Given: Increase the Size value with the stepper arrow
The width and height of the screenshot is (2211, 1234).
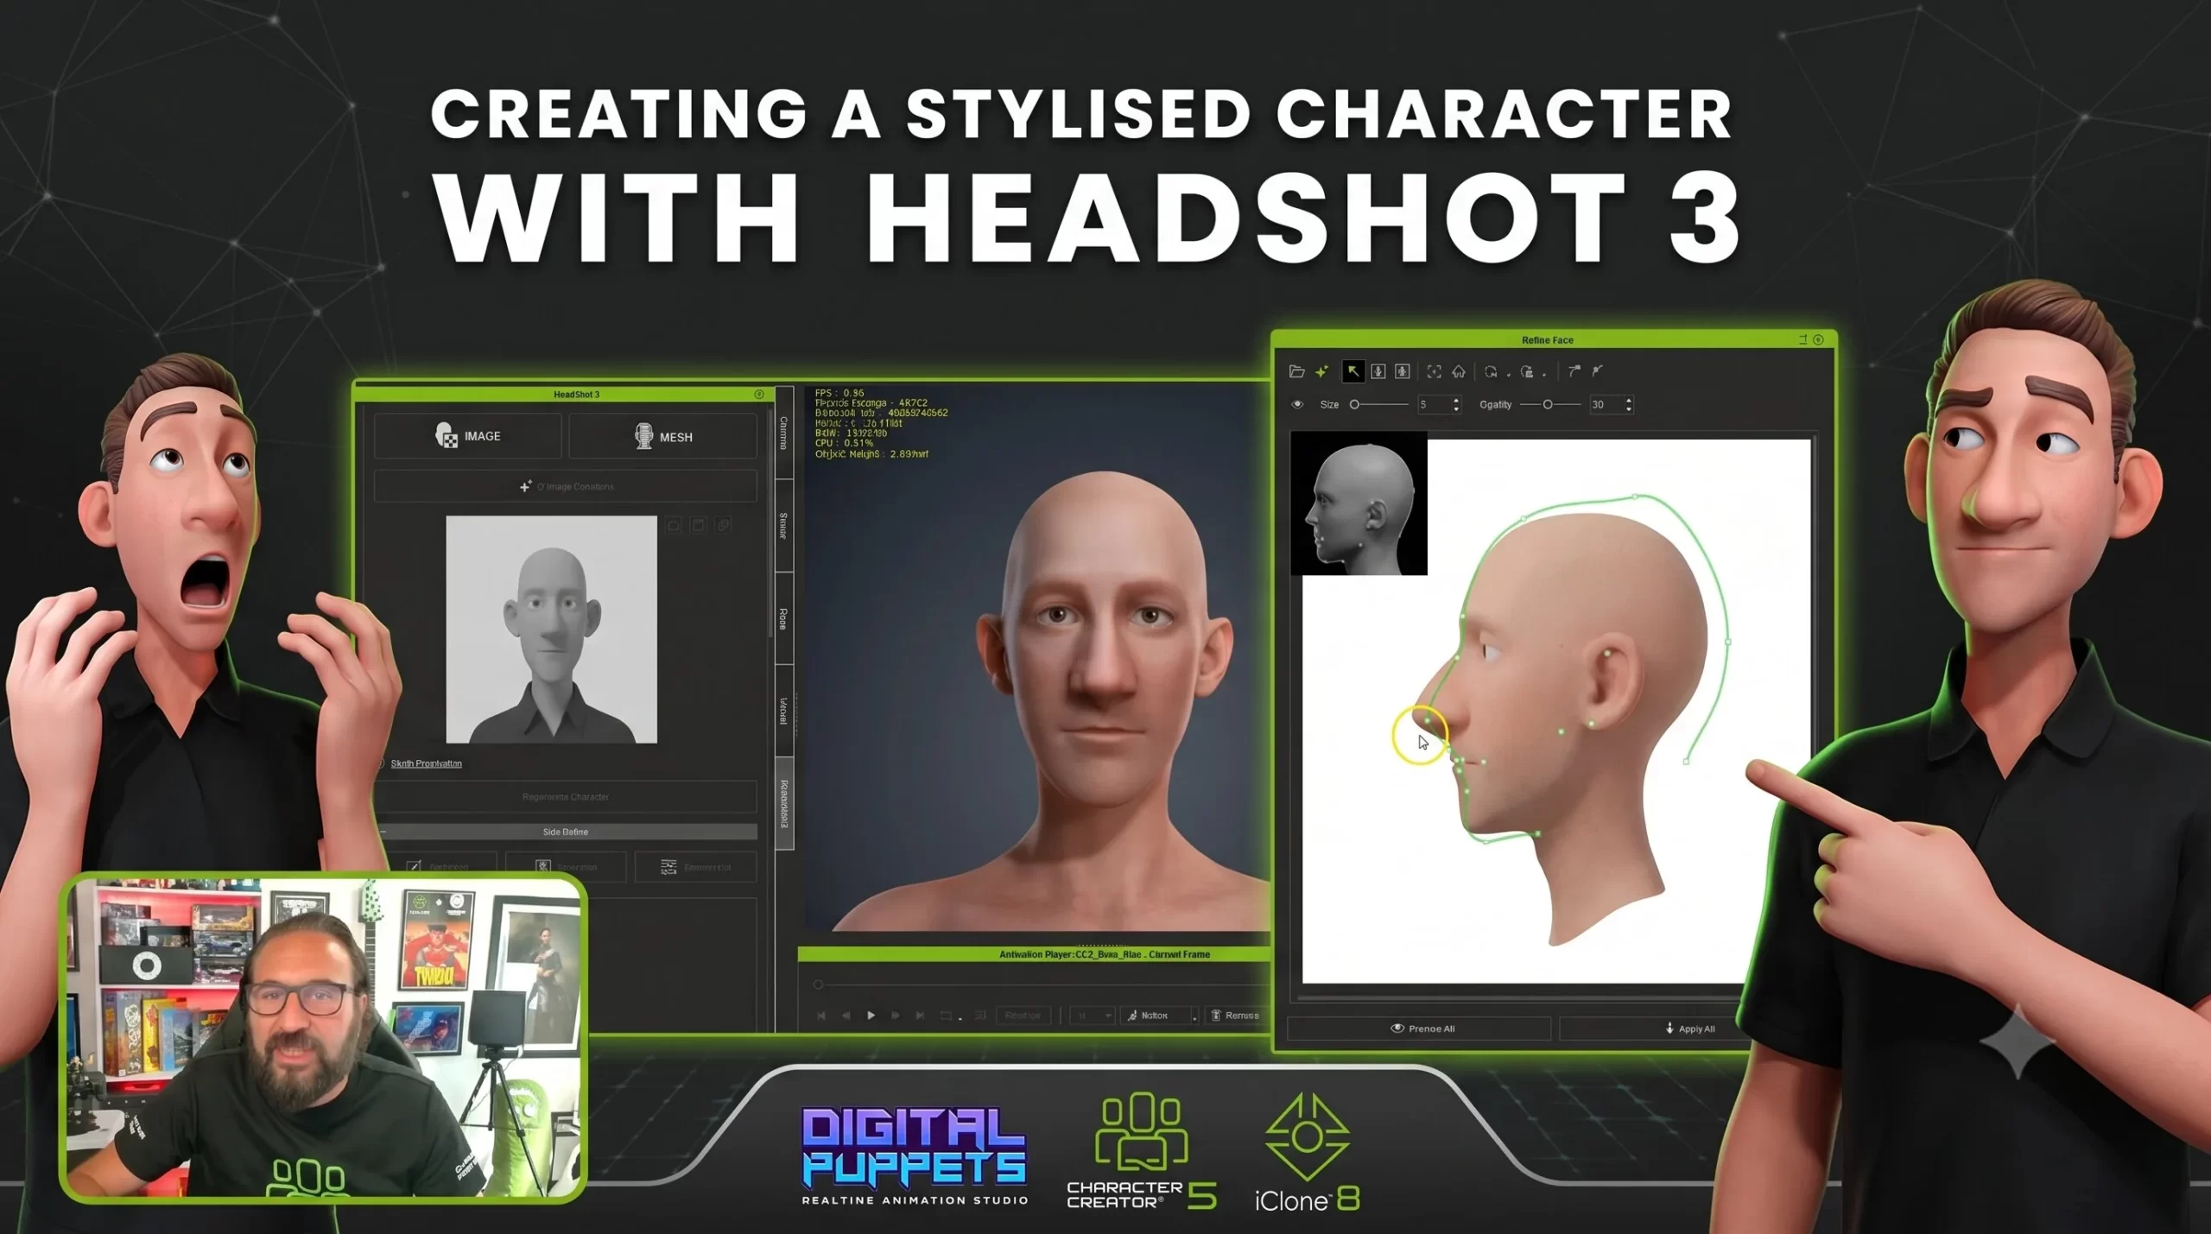Looking at the screenshot, I should [x=1456, y=400].
